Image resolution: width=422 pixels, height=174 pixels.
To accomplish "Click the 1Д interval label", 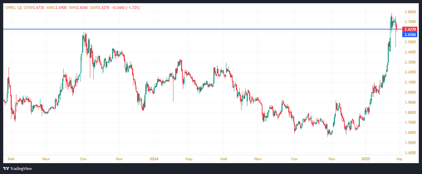I will [20, 8].
